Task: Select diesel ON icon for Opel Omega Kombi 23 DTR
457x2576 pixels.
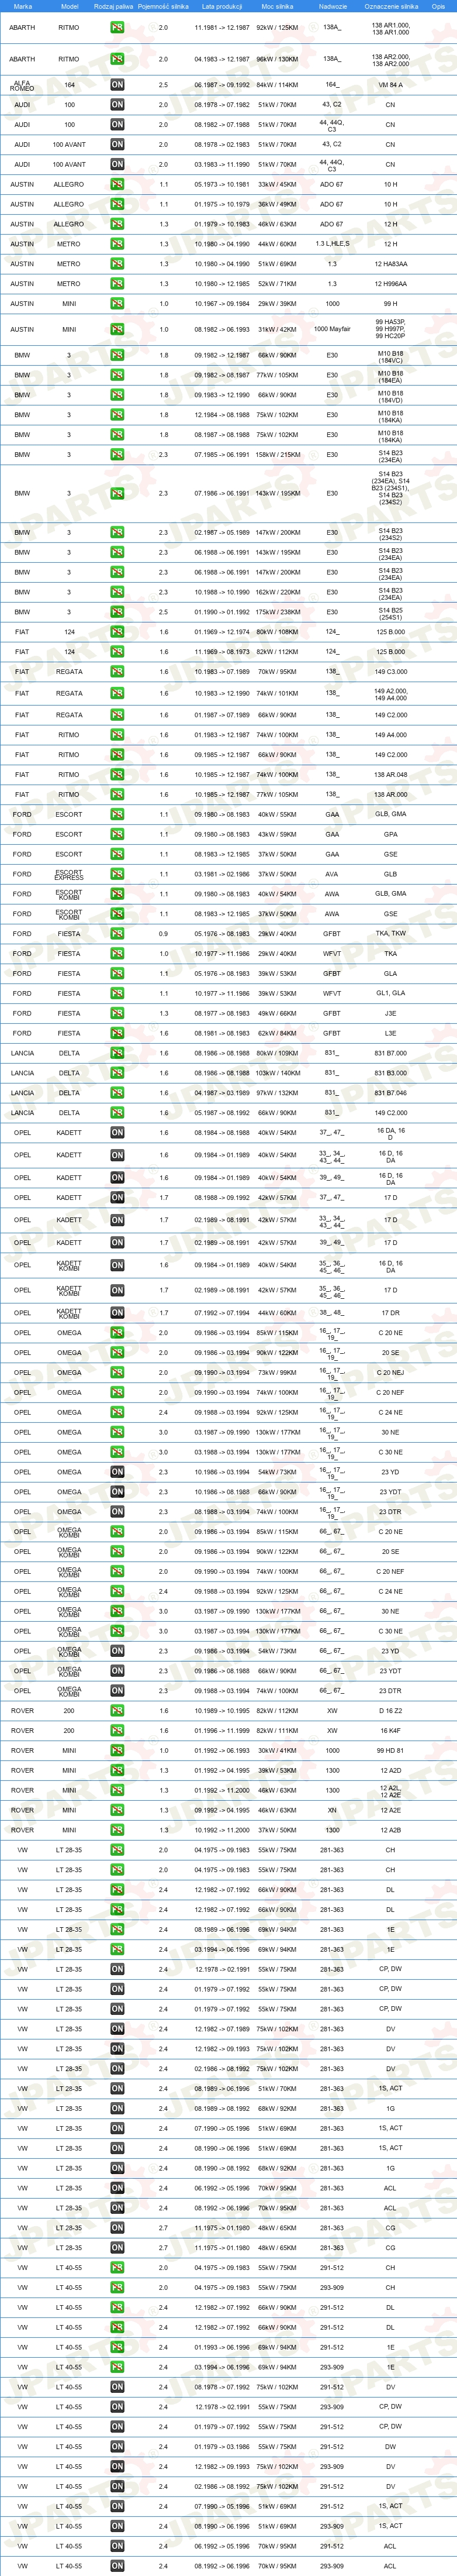Action: coord(117,1691)
